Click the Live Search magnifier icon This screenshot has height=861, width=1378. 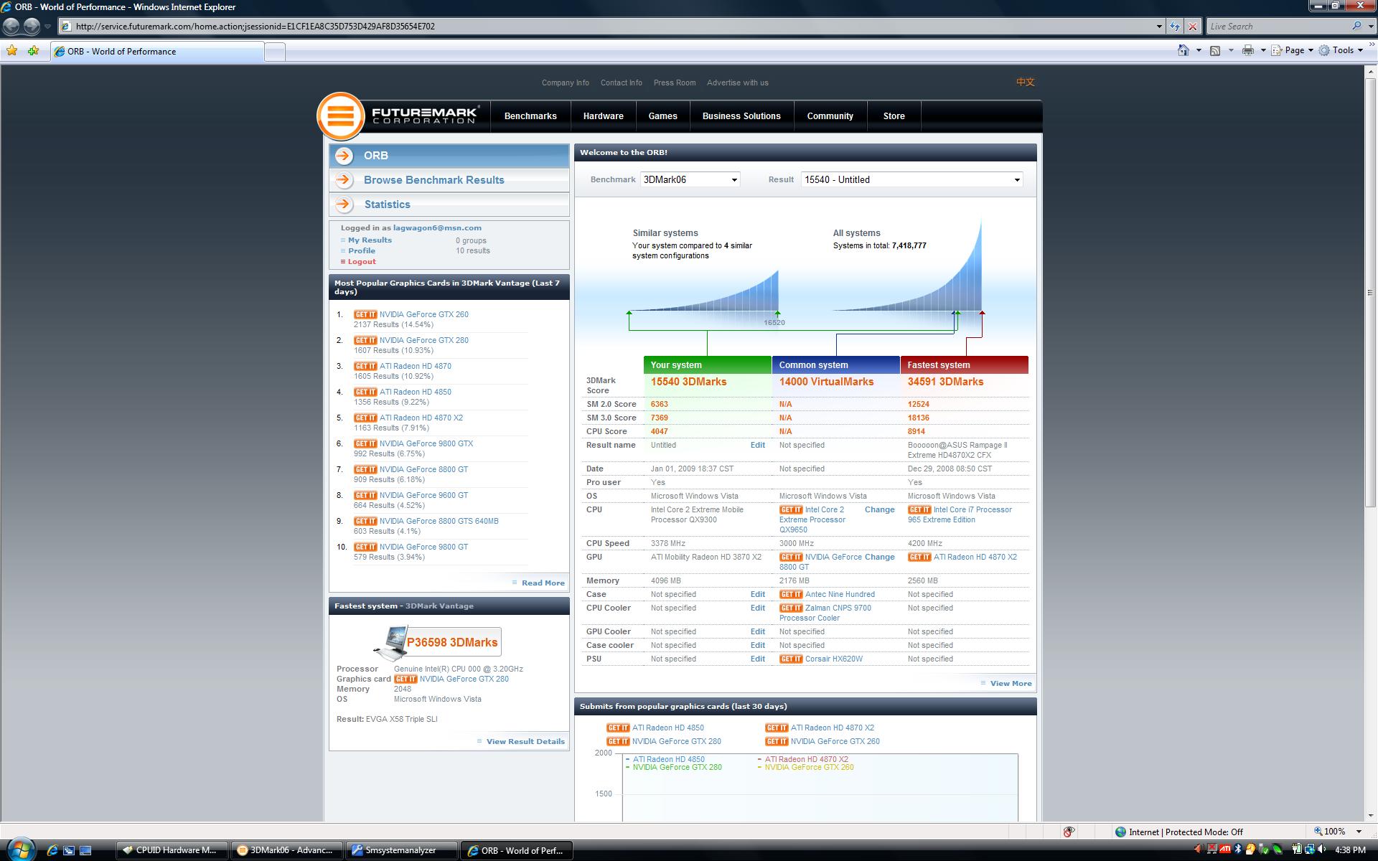[x=1356, y=26]
